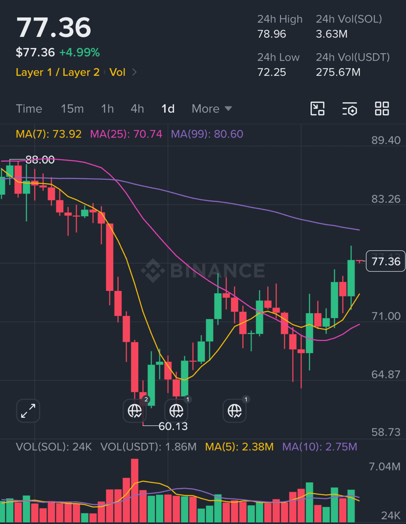Open the rightmost globe event marker

[235, 411]
